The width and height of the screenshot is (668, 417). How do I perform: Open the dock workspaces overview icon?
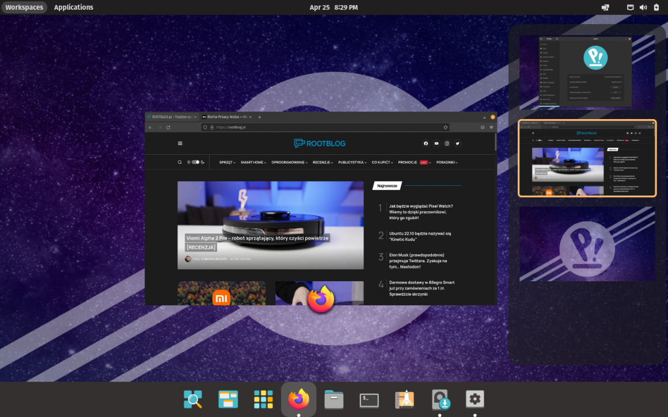pyautogui.click(x=228, y=399)
